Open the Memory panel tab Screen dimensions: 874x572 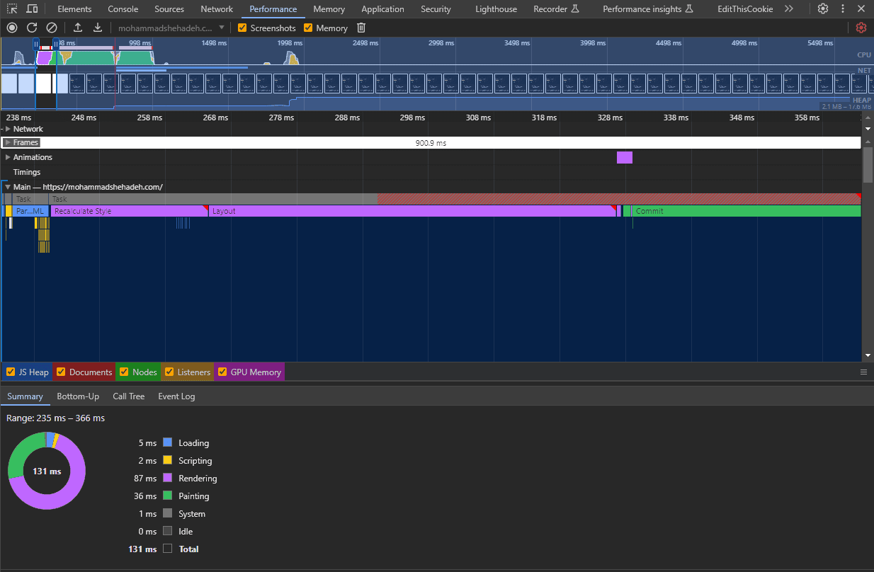329,8
